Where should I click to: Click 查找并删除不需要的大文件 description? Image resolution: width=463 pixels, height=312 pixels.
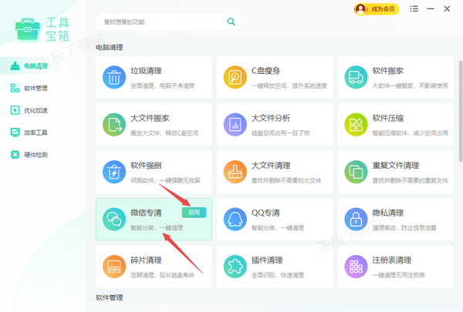tap(286, 180)
